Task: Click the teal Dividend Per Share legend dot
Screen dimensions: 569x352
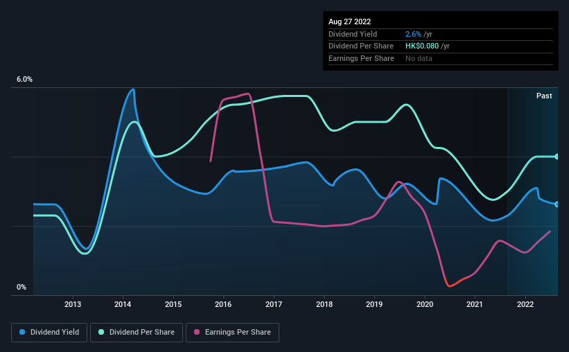Action: tap(101, 332)
